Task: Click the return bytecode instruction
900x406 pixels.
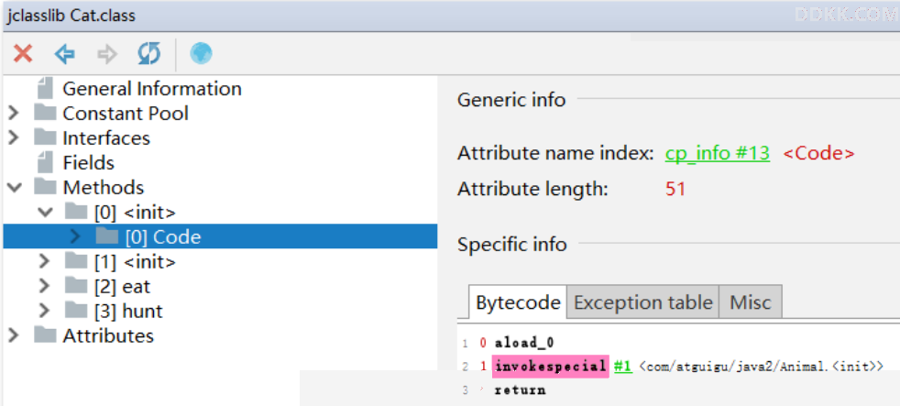Action: 520,390
